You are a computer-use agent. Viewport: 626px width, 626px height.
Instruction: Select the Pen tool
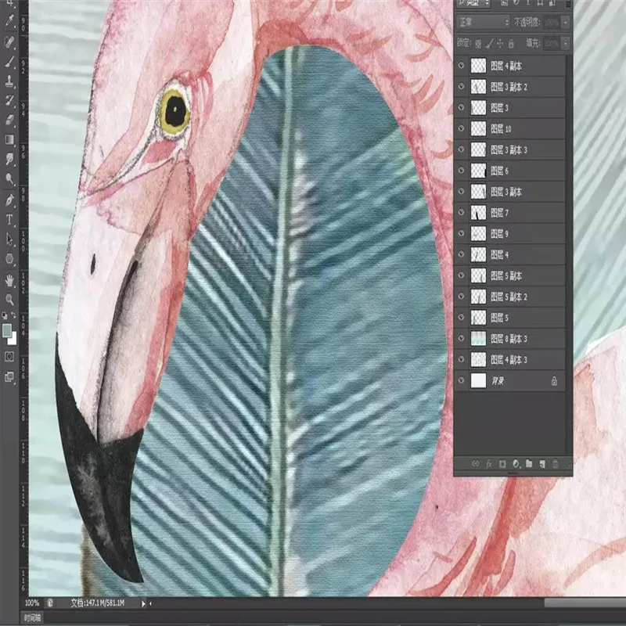tap(9, 200)
